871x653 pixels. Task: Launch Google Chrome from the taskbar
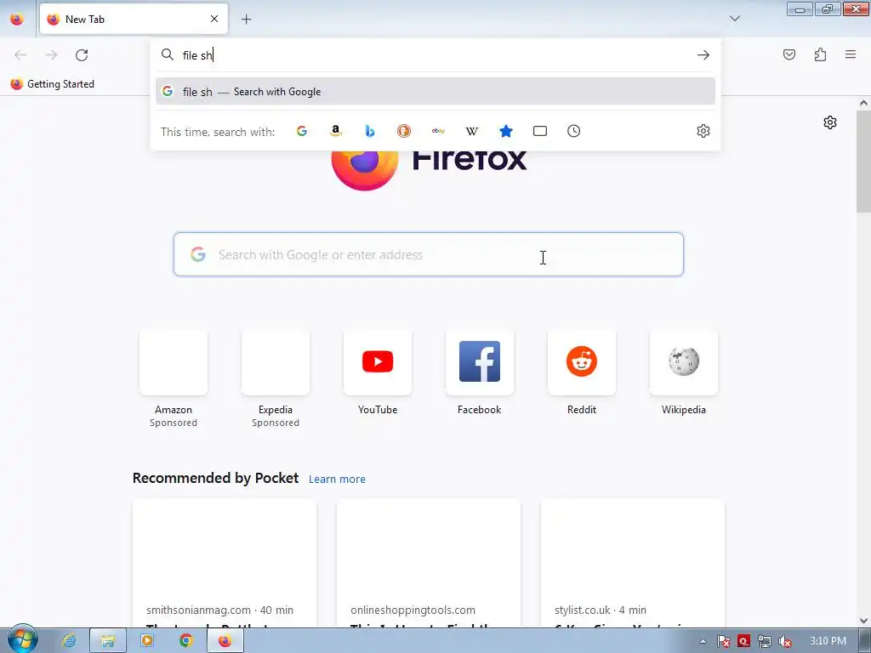coord(186,641)
